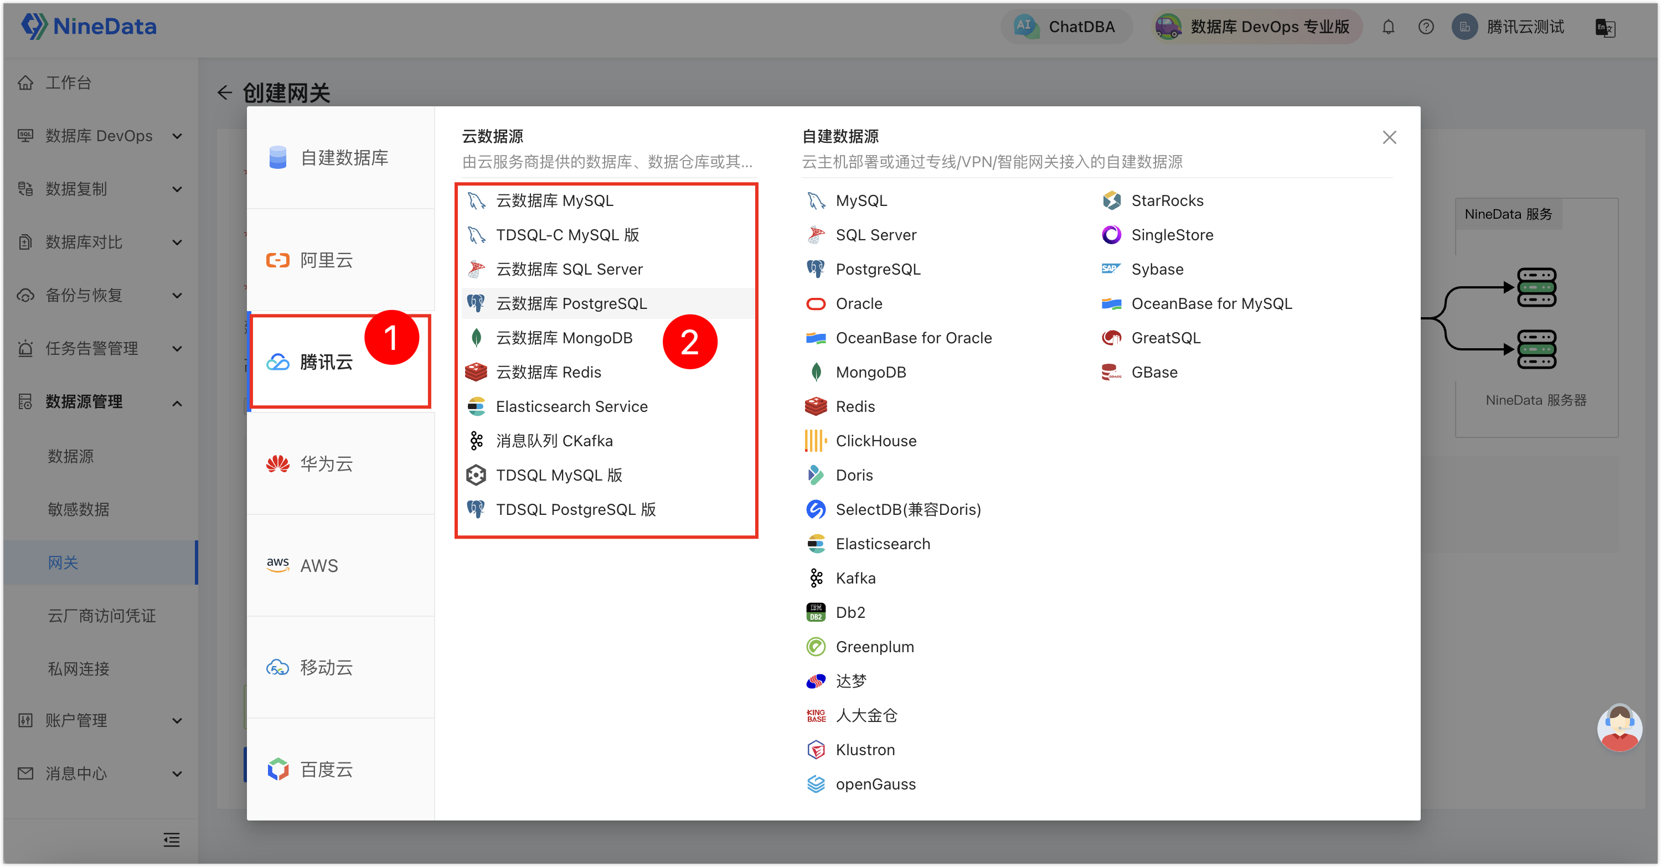Go to 工作台 in the sidebar
Image resolution: width=1661 pixels, height=867 pixels.
click(100, 82)
